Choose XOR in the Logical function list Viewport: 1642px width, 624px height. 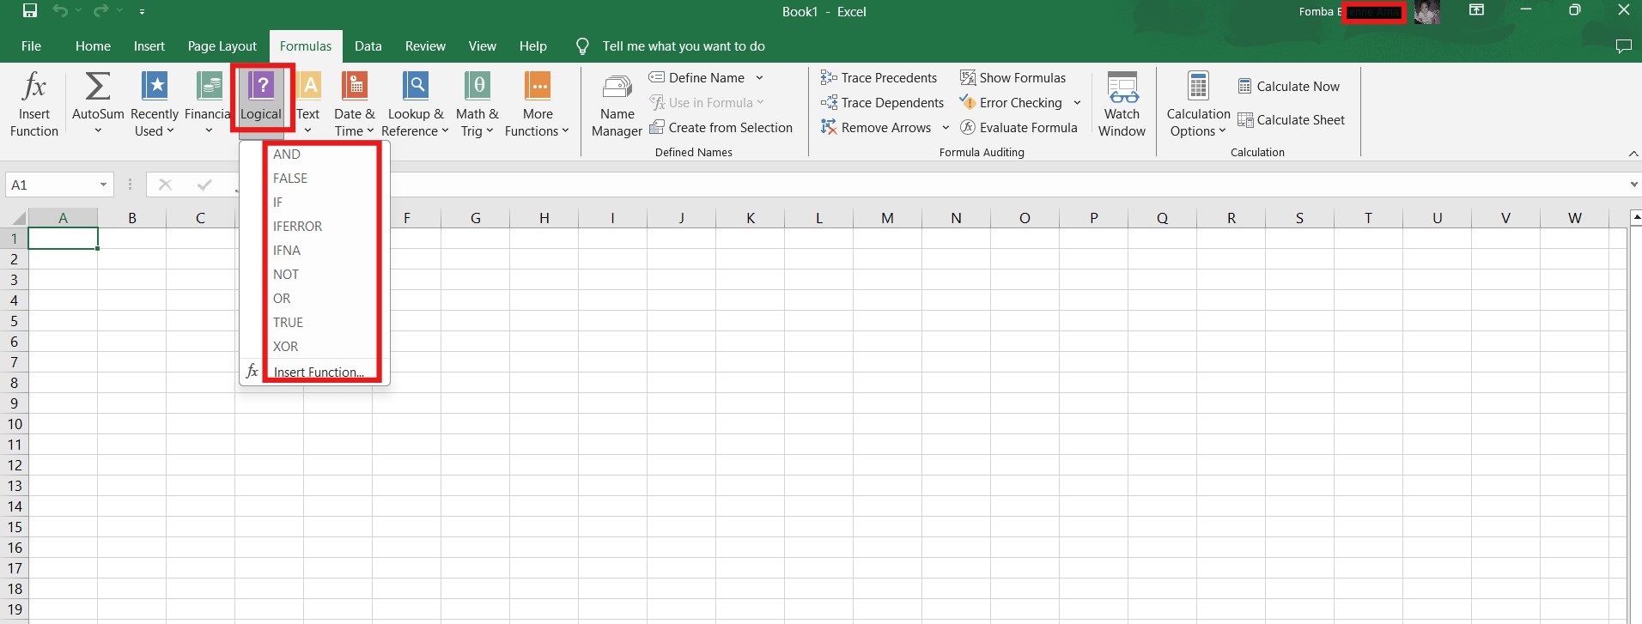click(x=286, y=347)
